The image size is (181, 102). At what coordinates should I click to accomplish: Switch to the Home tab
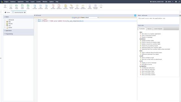point(7,12)
